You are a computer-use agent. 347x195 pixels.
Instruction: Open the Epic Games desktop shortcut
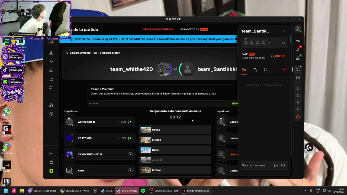tap(7, 183)
